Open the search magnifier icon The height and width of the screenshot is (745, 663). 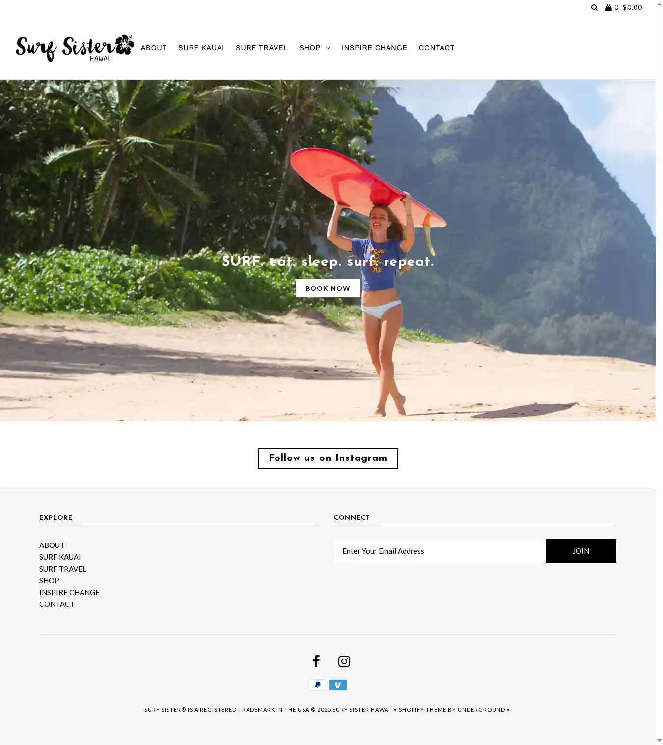(x=594, y=7)
